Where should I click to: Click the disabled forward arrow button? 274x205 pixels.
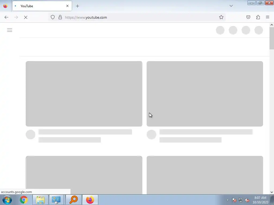click(16, 17)
